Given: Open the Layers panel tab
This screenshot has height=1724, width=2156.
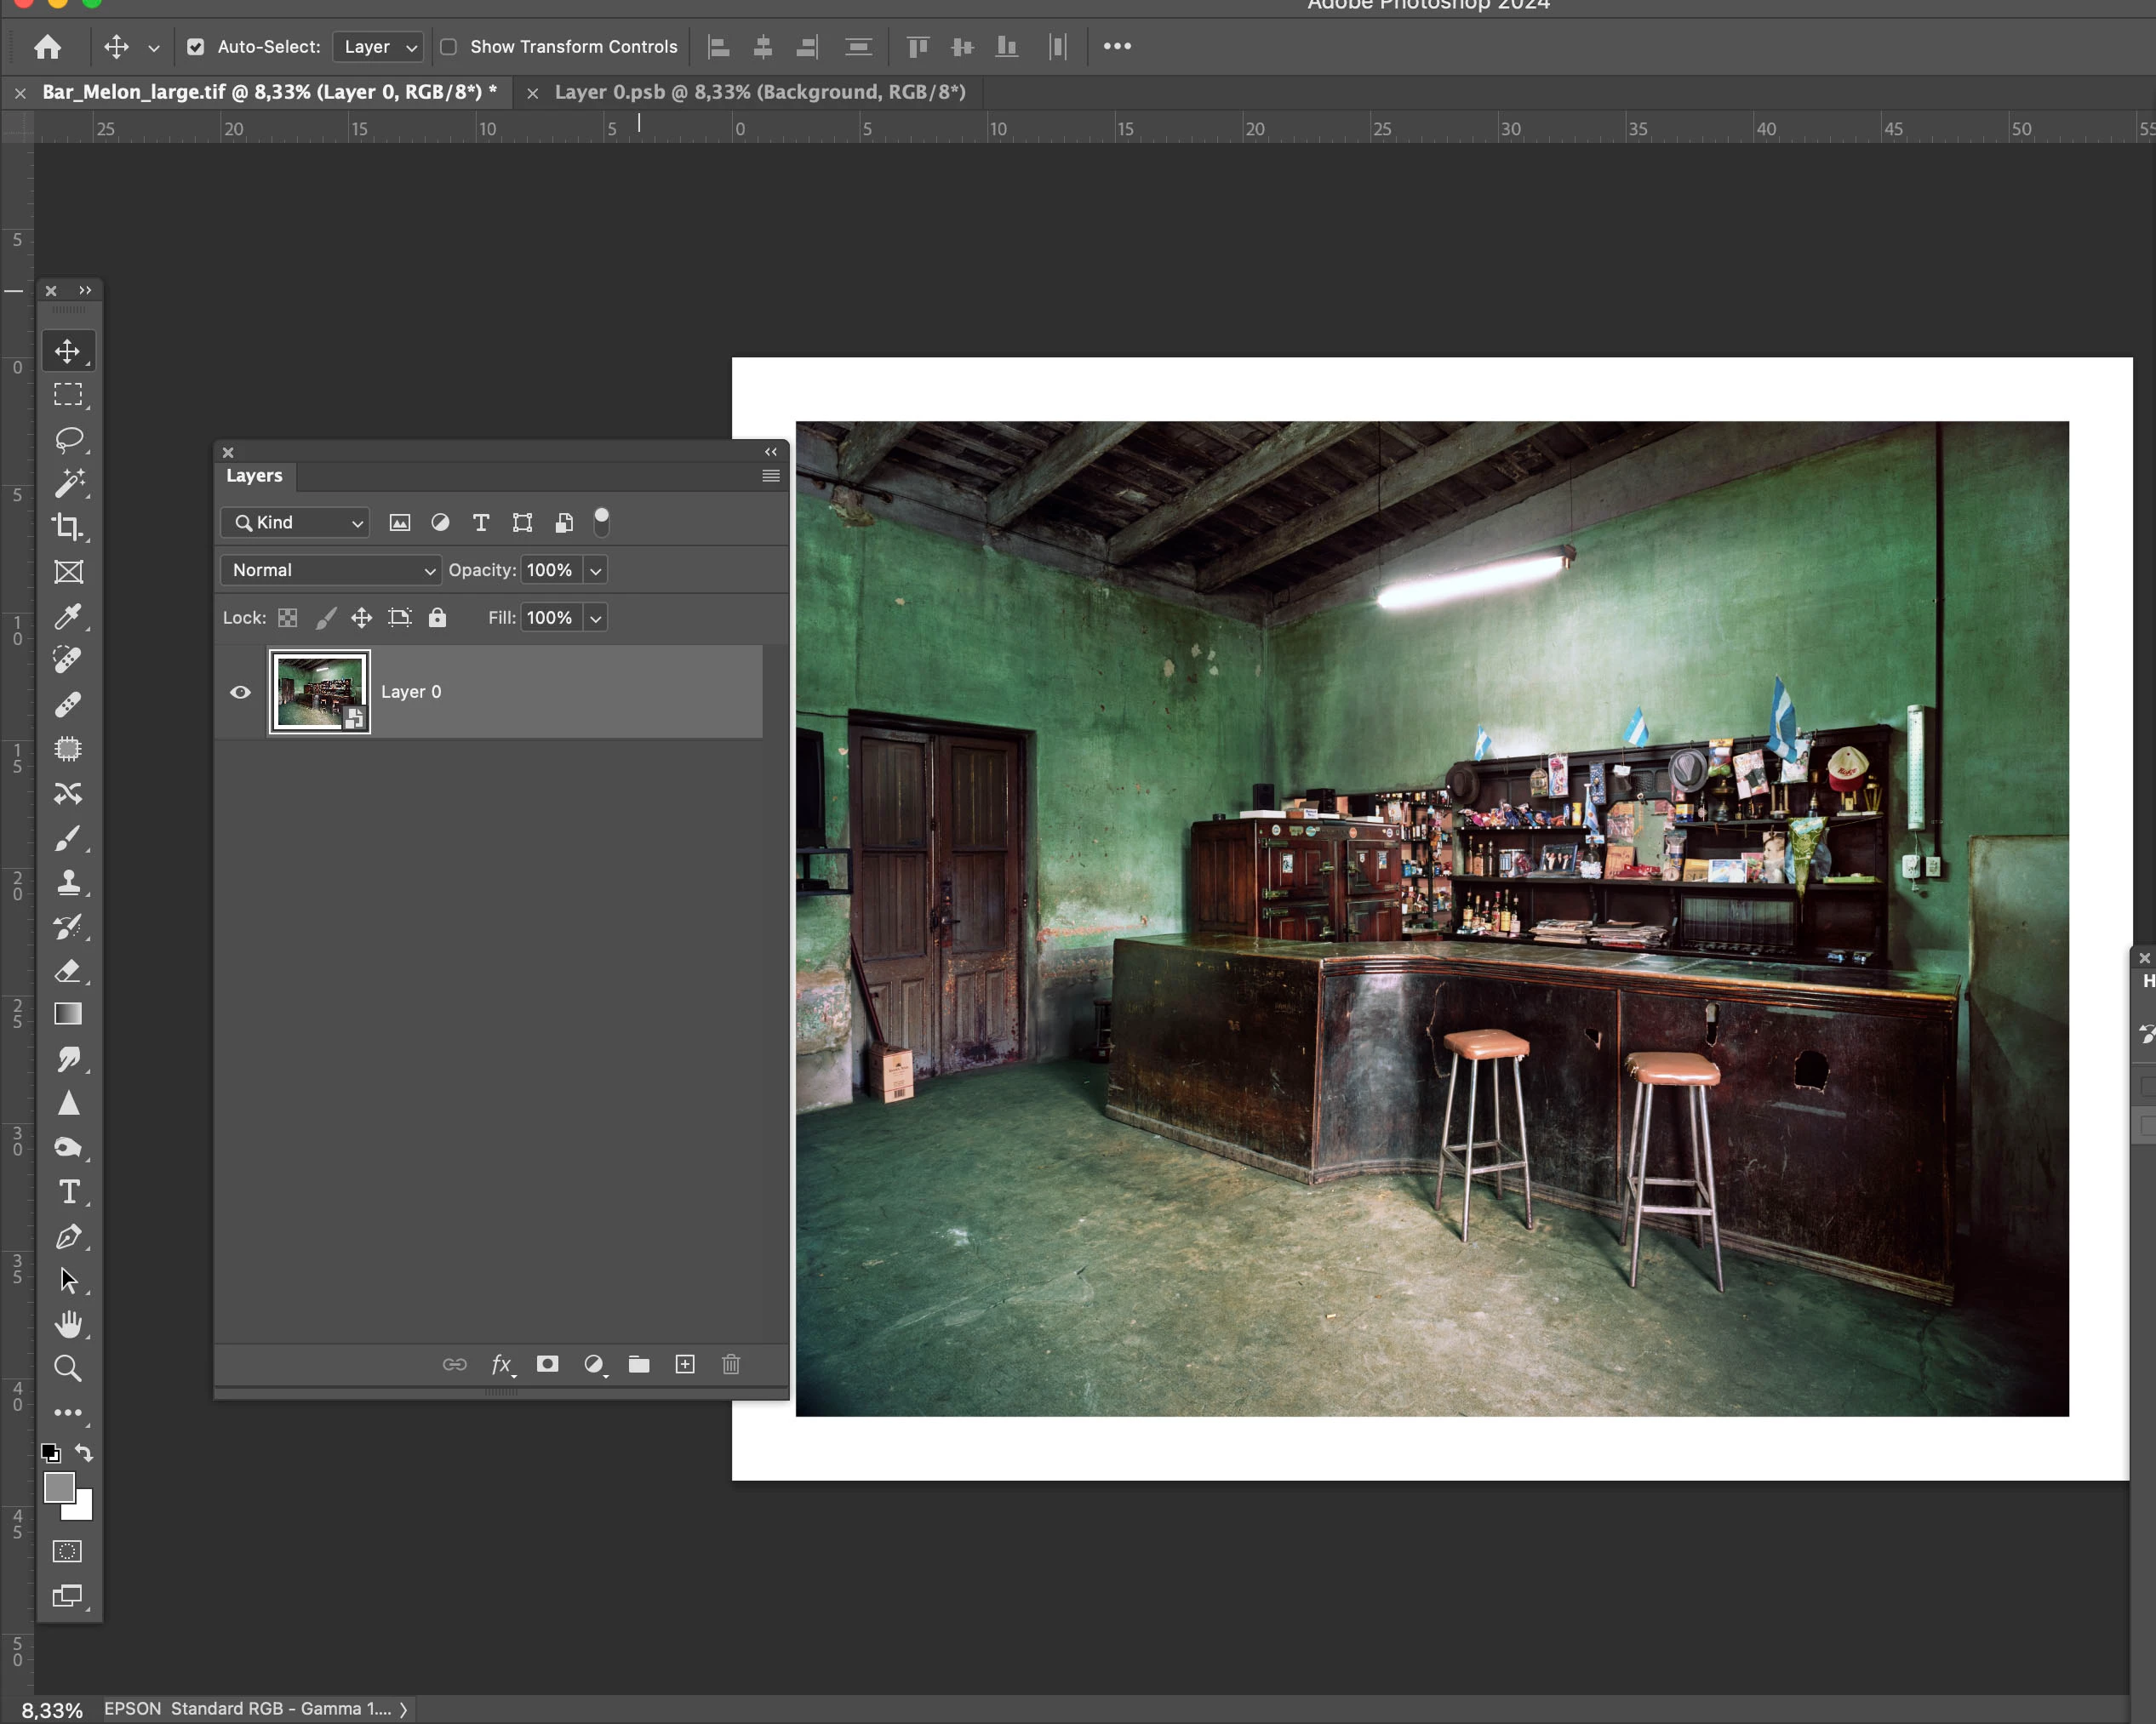Looking at the screenshot, I should coord(254,476).
